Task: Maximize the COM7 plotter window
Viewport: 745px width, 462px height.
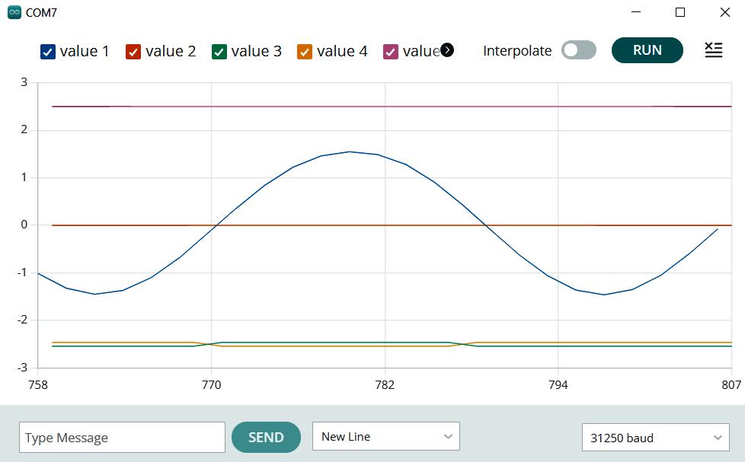Action: coord(680,13)
